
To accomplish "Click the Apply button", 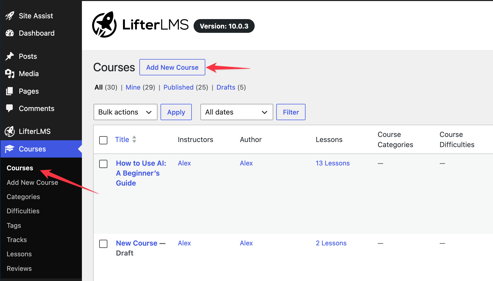I will [x=176, y=112].
